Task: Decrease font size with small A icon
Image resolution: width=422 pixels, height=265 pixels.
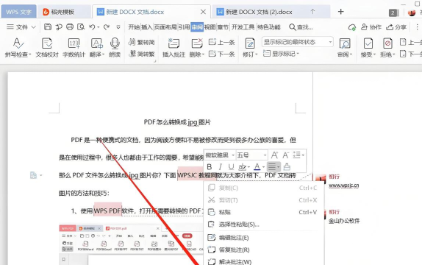Action: pyautogui.click(x=285, y=155)
